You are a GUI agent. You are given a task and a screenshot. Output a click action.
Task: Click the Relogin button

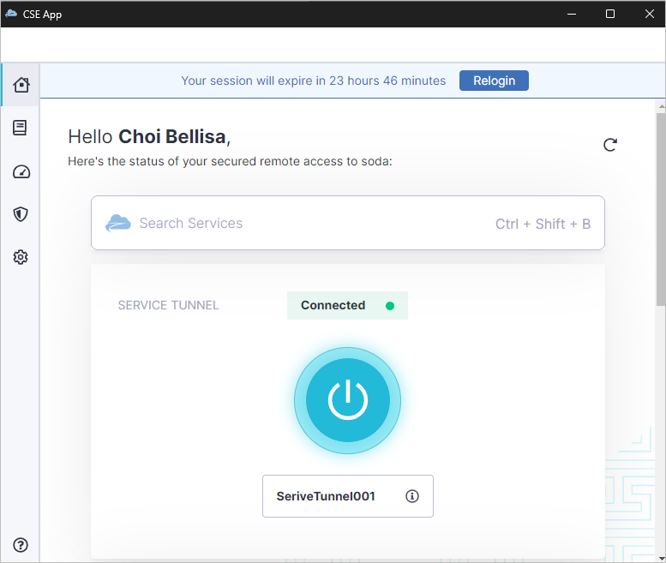494,81
